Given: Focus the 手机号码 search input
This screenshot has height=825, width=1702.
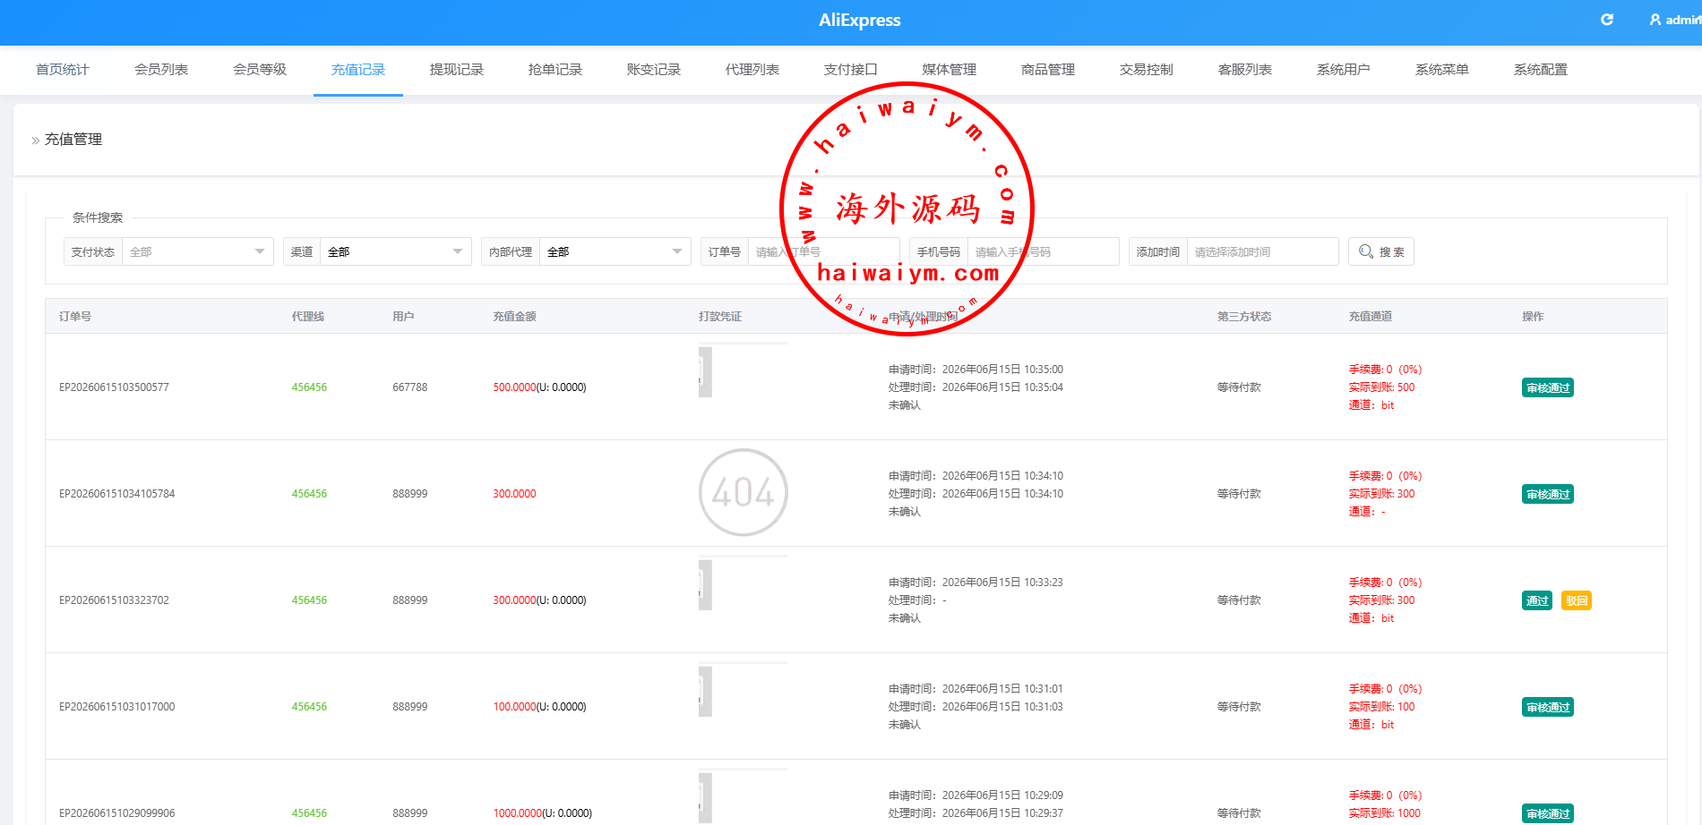Looking at the screenshot, I should tap(1044, 251).
